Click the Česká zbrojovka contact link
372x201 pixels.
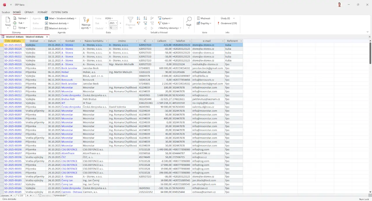(71, 95)
